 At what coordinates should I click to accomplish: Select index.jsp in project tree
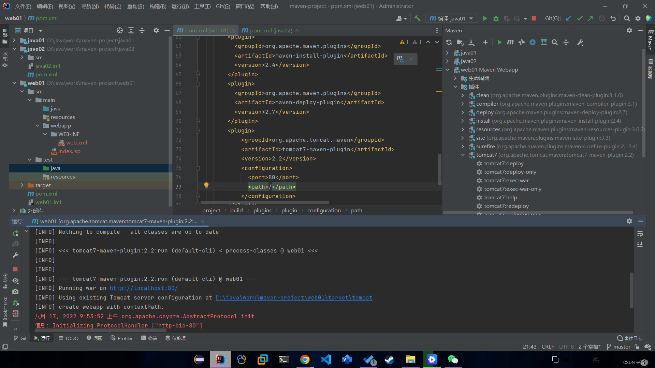[x=69, y=151]
